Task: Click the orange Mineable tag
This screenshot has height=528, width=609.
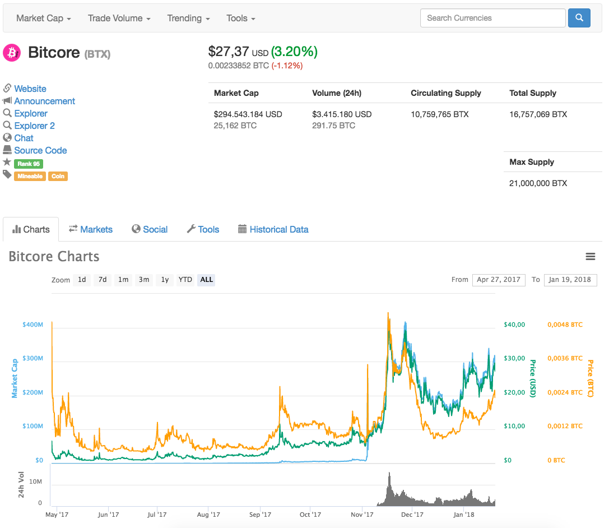Action: pyautogui.click(x=30, y=176)
